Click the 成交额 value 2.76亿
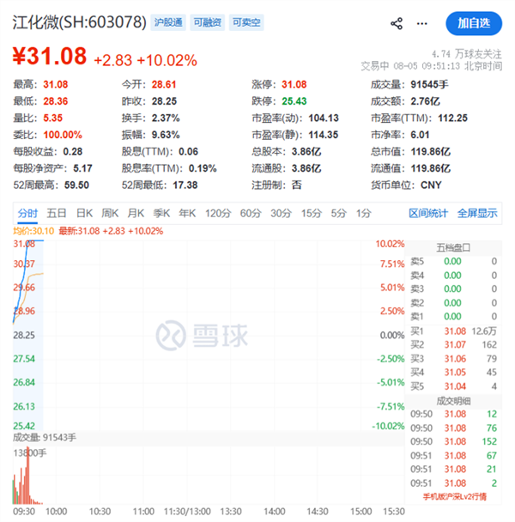515x522 pixels. coord(425,101)
